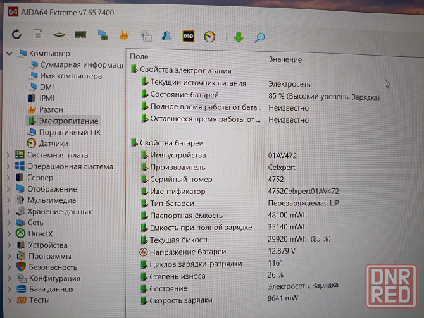Image resolution: width=424 pixels, height=318 pixels.
Task: Open the sensor gauge toolbar icon
Action: (x=209, y=37)
